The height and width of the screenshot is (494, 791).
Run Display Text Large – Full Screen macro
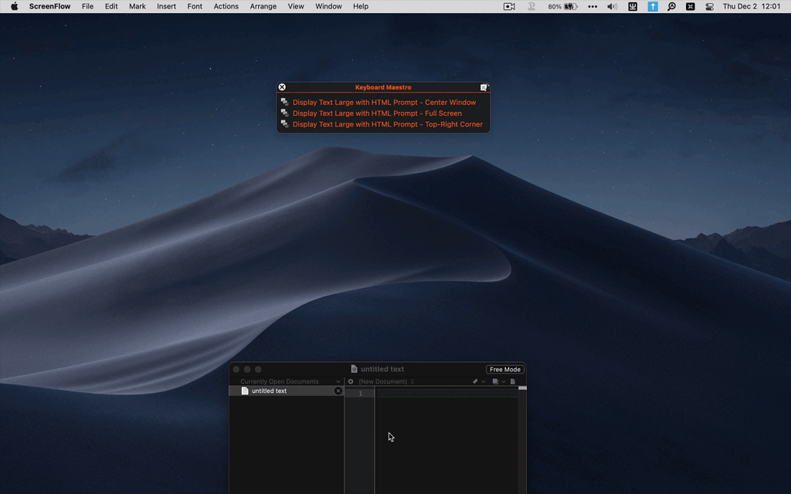377,113
